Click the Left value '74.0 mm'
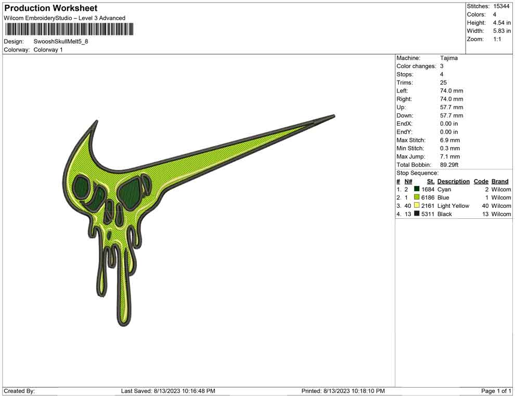The width and height of the screenshot is (515, 396). [452, 91]
